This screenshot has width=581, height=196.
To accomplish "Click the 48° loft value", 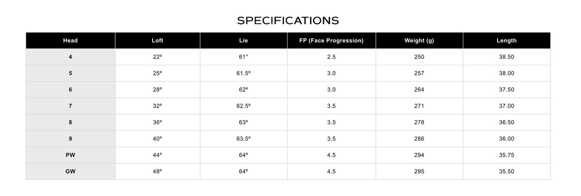I will coord(157,172).
